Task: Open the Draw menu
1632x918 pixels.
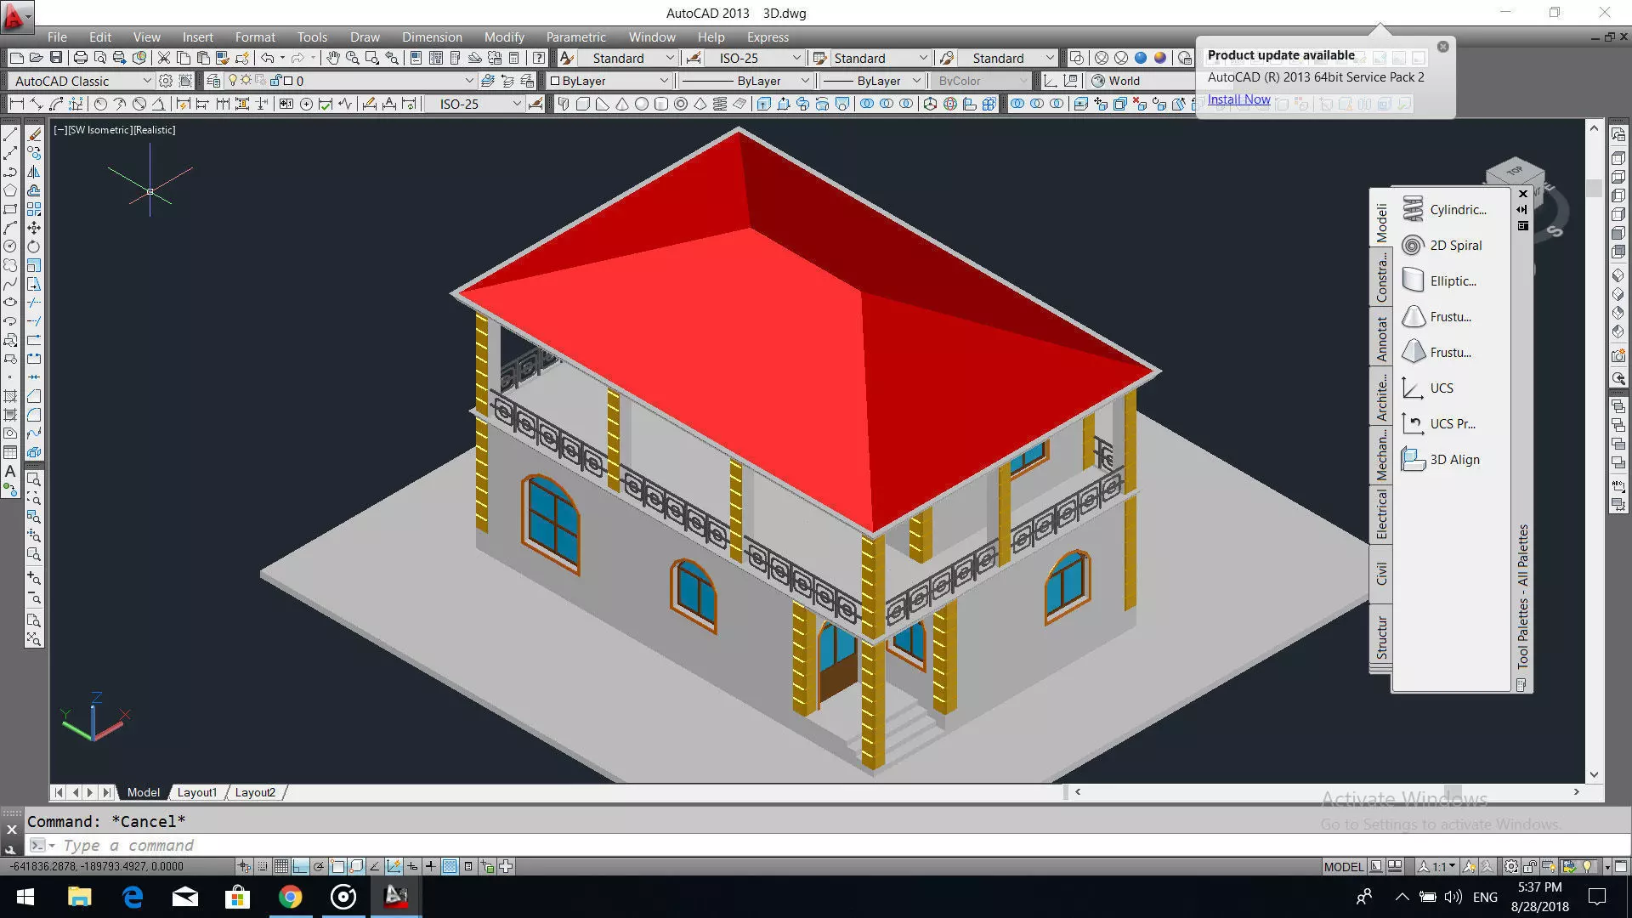Action: 365,37
